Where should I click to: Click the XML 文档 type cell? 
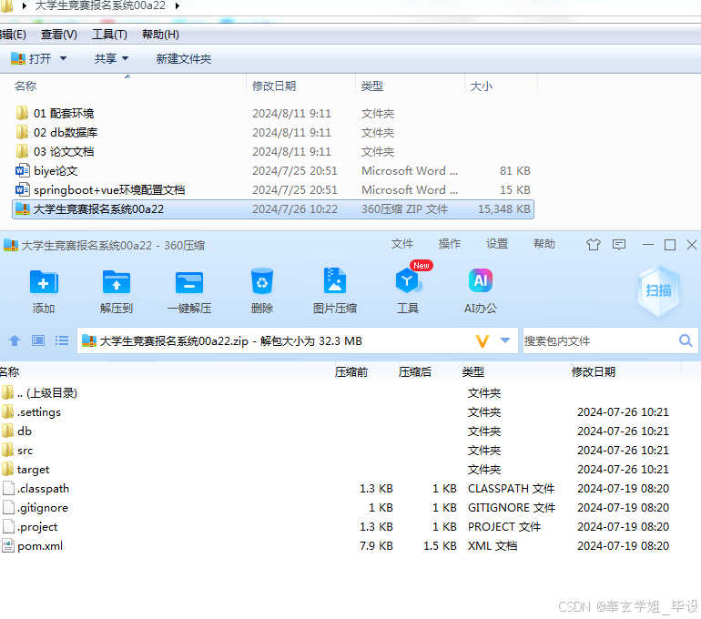pos(493,546)
